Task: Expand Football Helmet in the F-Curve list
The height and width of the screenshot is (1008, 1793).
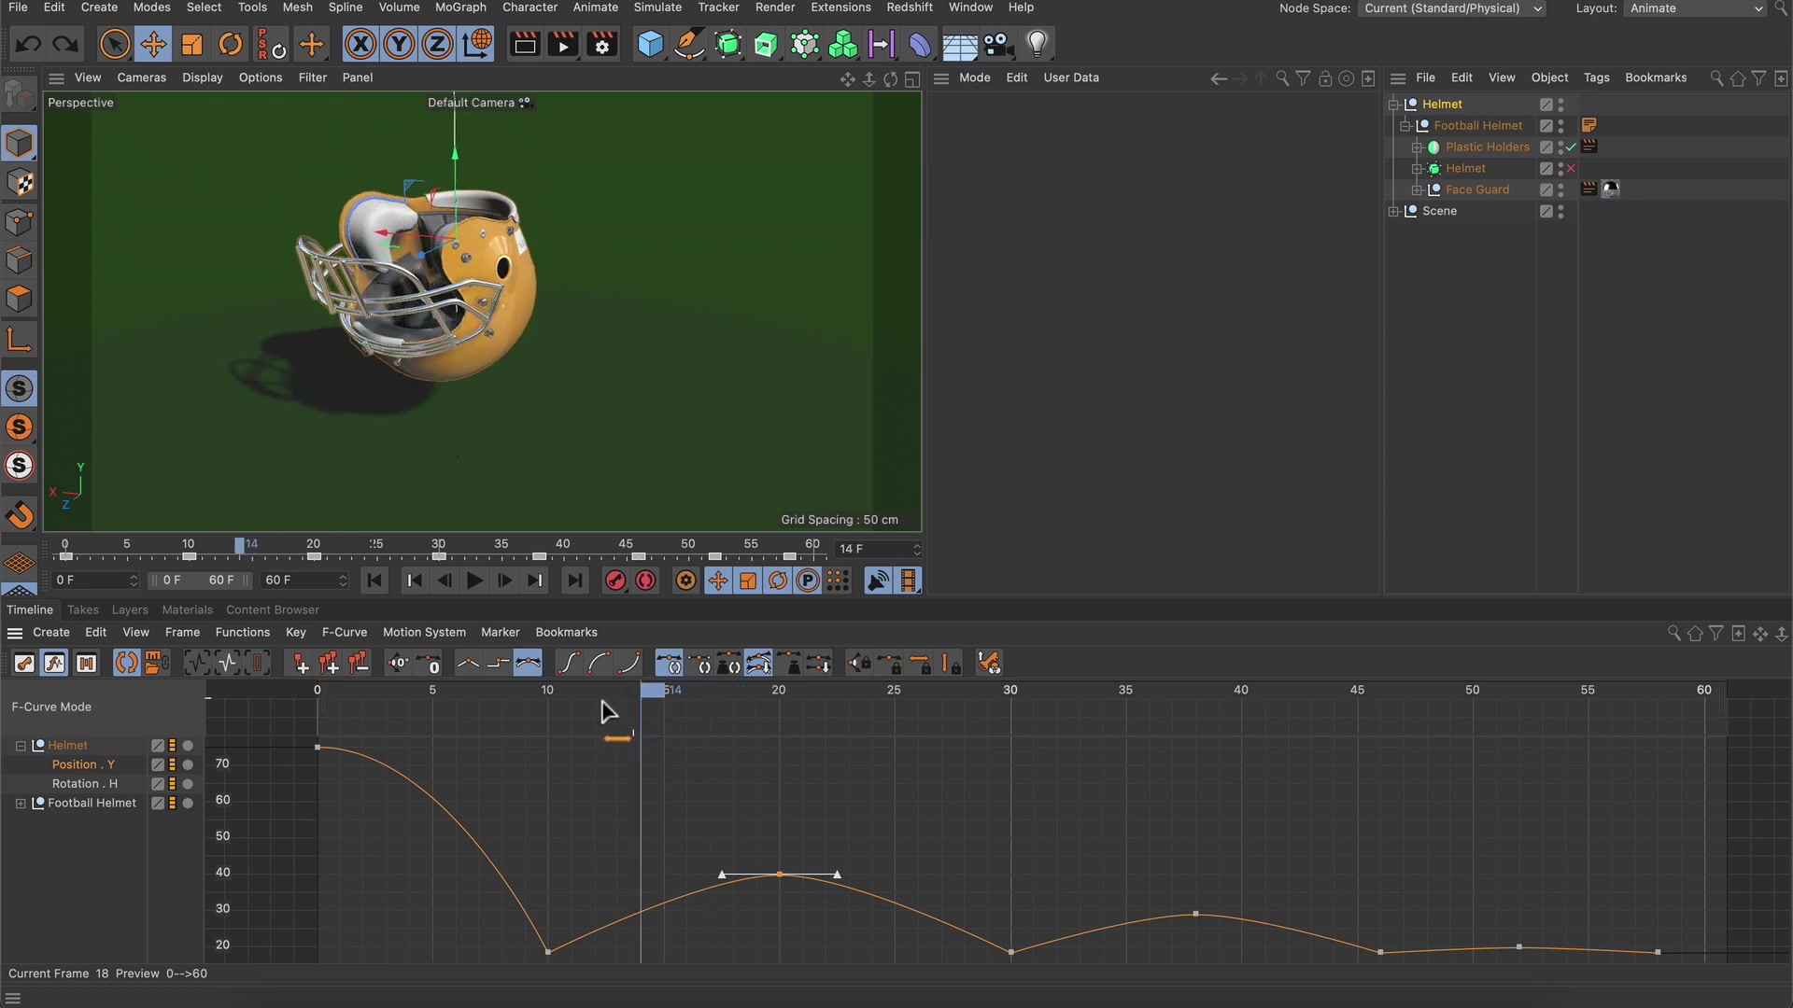Action: coord(21,803)
